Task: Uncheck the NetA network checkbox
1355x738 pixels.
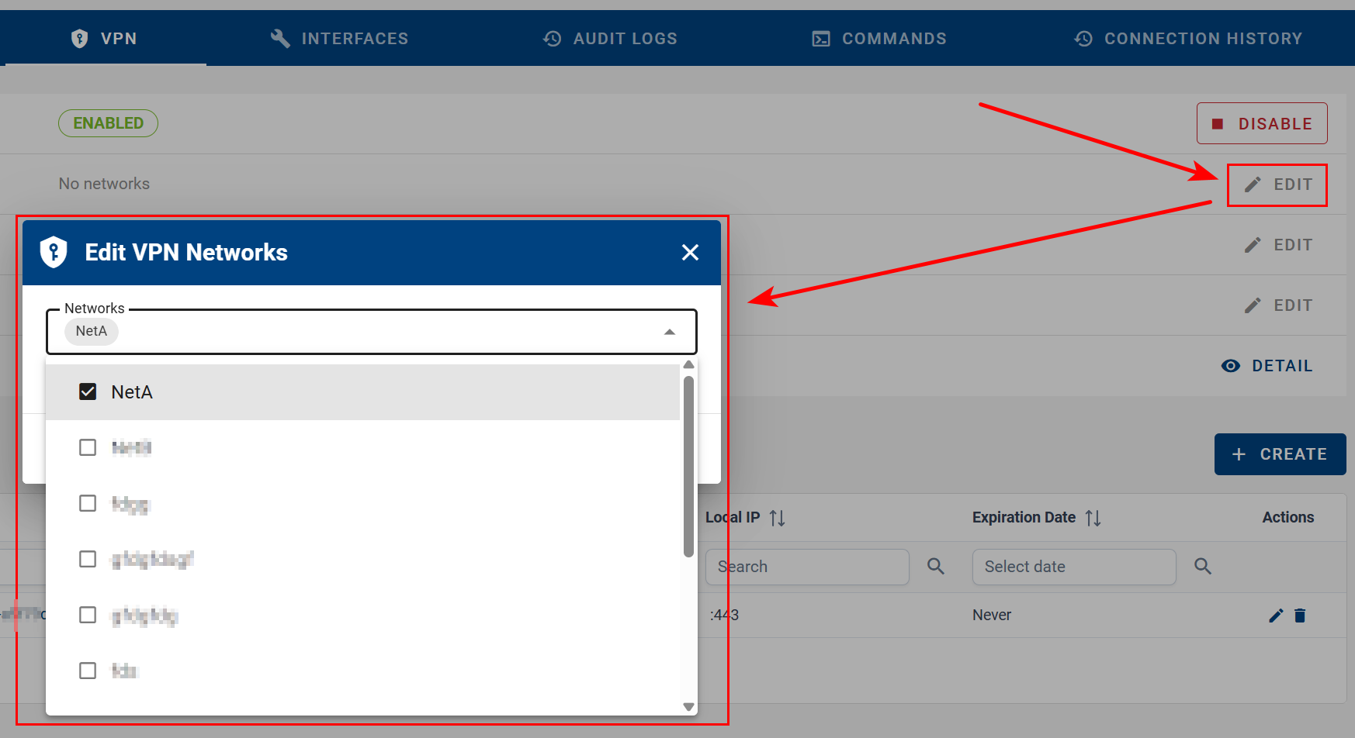Action: coord(88,392)
